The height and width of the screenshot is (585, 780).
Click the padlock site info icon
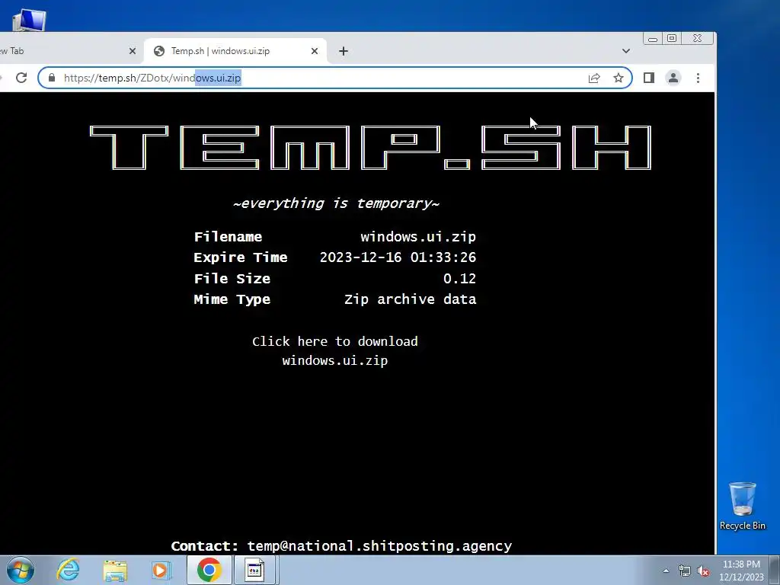tap(52, 78)
